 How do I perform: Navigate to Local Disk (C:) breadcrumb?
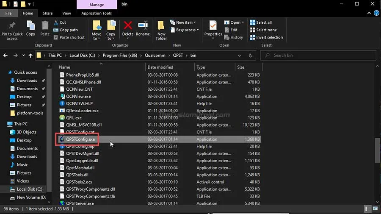tap(82, 56)
